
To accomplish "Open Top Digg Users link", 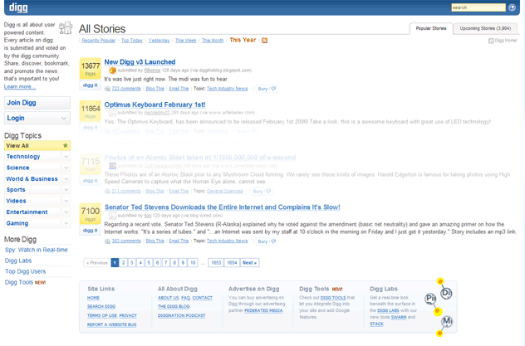I will pyautogui.click(x=25, y=271).
